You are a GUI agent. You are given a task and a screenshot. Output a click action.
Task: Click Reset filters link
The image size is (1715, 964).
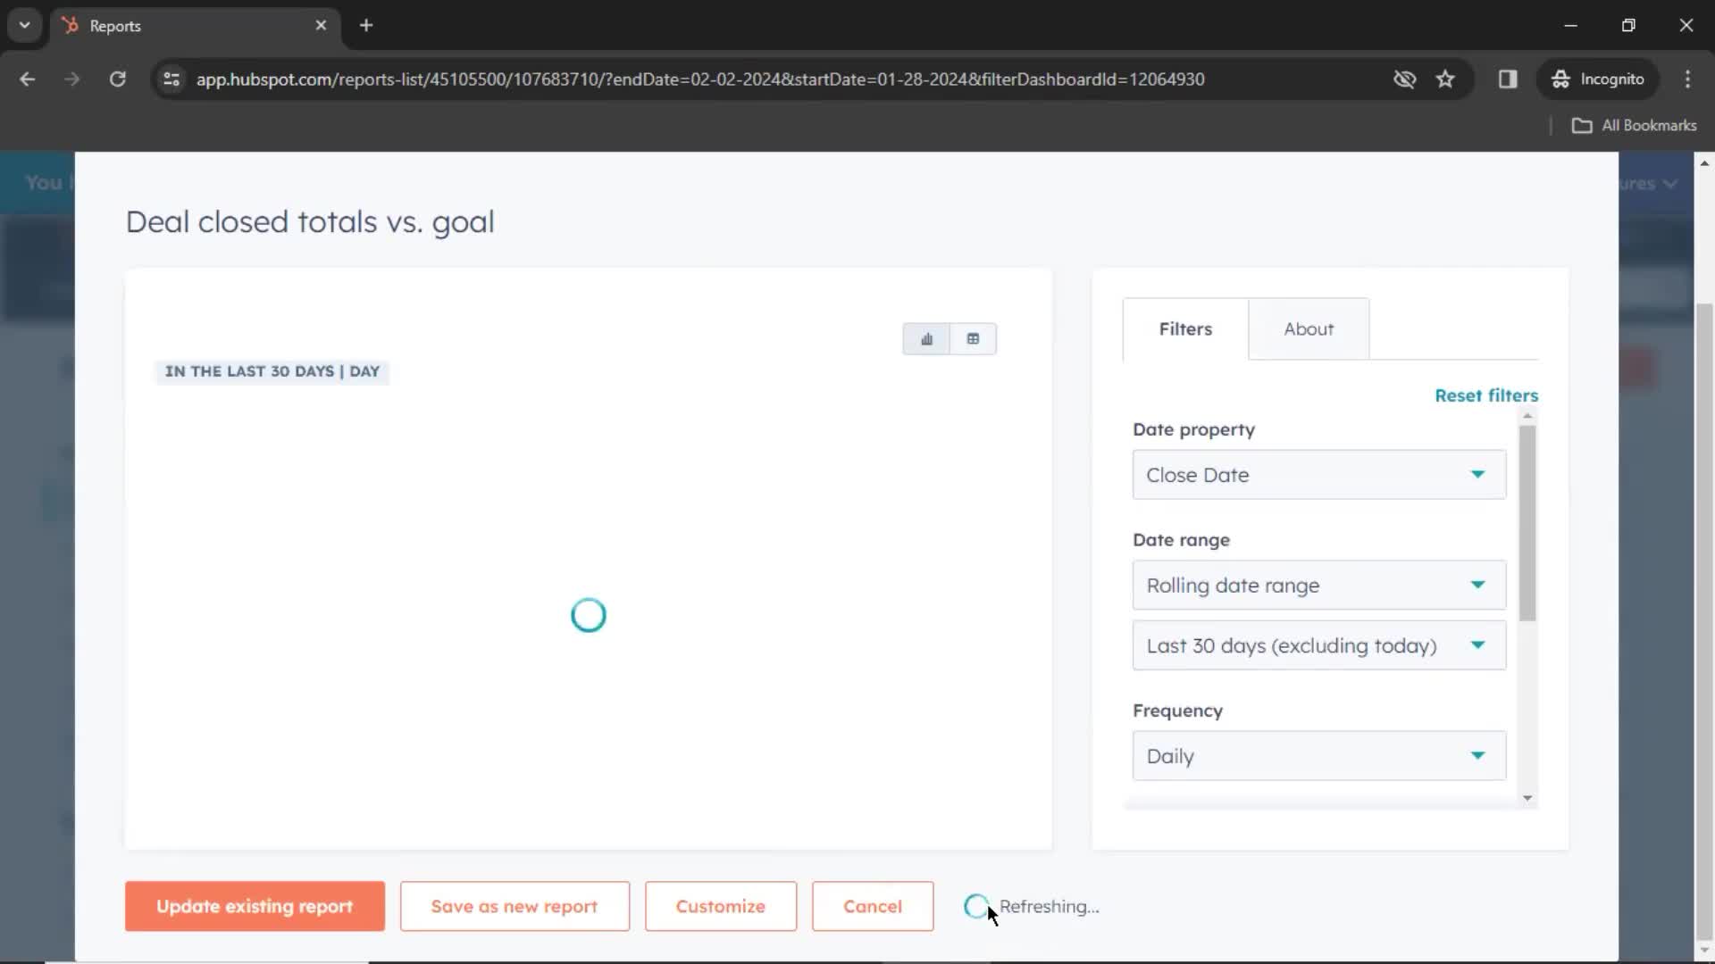point(1486,395)
